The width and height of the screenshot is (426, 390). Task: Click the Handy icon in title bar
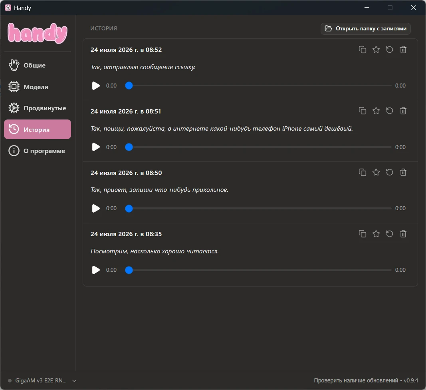(x=8, y=8)
